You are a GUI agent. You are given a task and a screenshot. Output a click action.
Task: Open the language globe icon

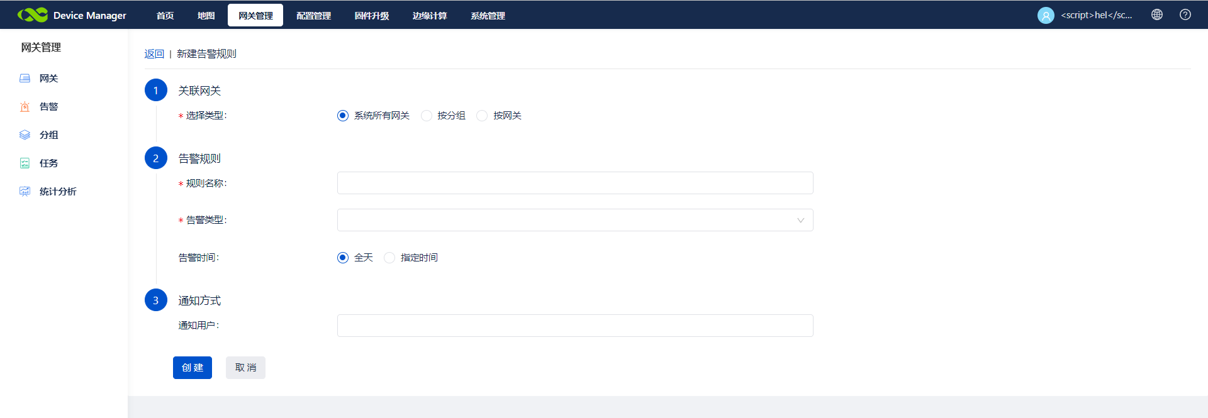click(x=1157, y=14)
